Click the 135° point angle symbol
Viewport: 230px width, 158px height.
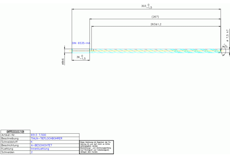click(226, 46)
